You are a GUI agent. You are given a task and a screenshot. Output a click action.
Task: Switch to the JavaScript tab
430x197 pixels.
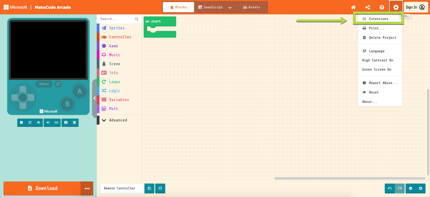point(210,7)
